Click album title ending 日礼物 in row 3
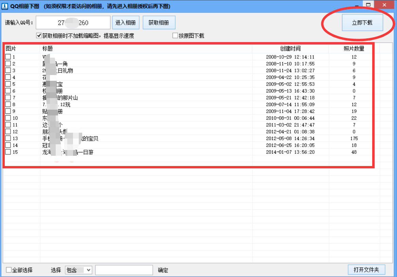 click(x=57, y=71)
